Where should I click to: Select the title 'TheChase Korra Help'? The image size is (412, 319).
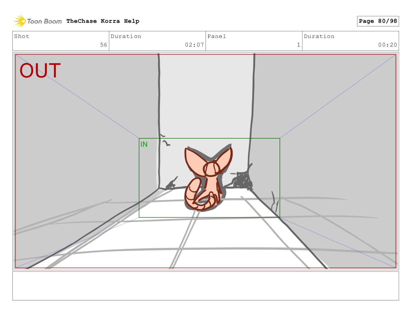103,21
